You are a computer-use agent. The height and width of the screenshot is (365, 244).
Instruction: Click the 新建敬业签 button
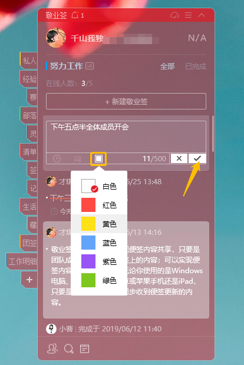click(126, 101)
